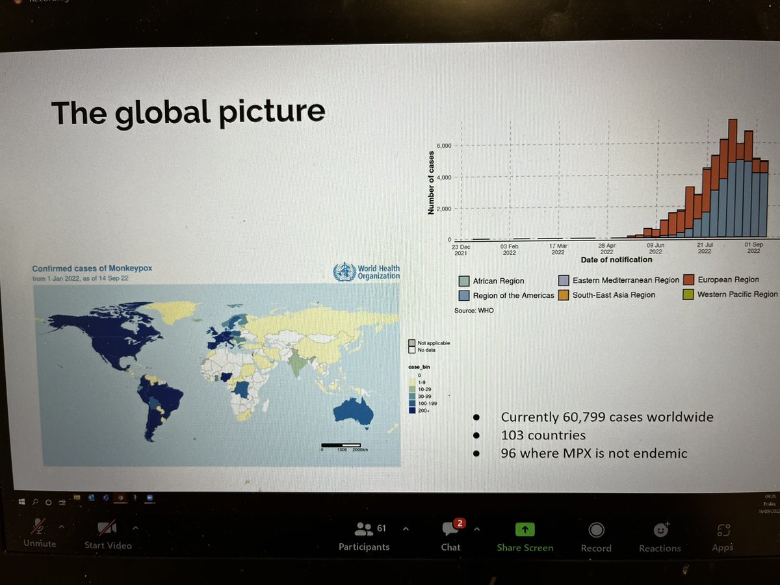780x585 pixels.
Task: Click 'Confirmed cases of Monkeypox' map heading
Action: 92,268
